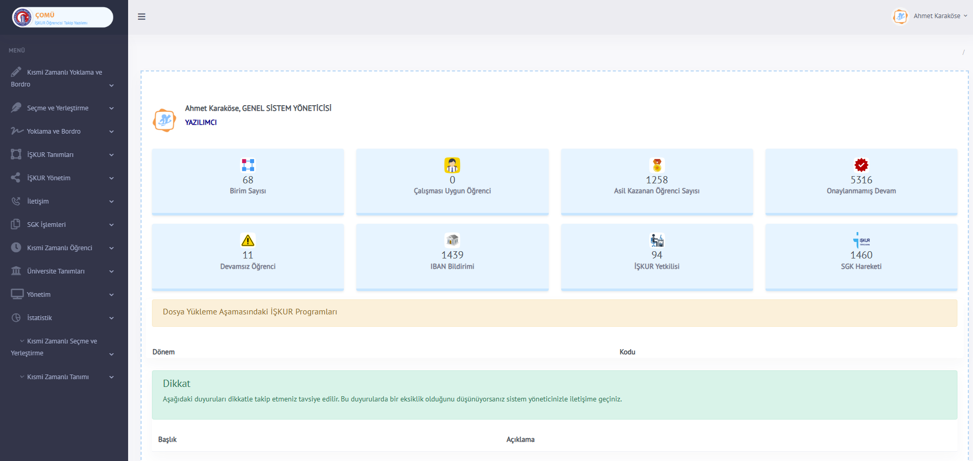Click the building icon beside Üniversite Tanımları
Image resolution: width=973 pixels, height=461 pixels.
pyautogui.click(x=16, y=271)
